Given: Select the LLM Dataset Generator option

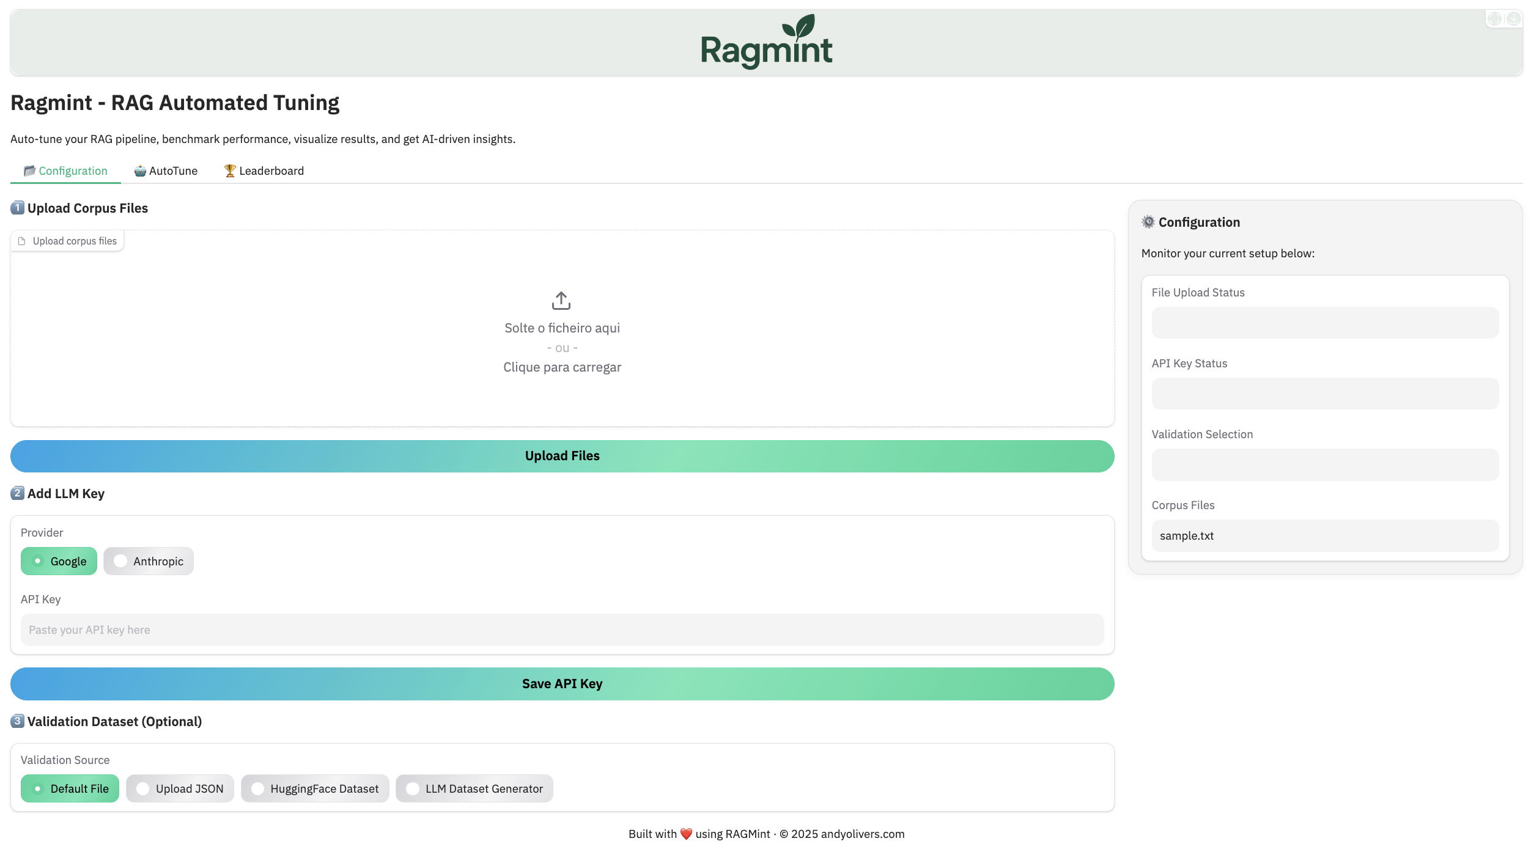Looking at the screenshot, I should click(474, 788).
